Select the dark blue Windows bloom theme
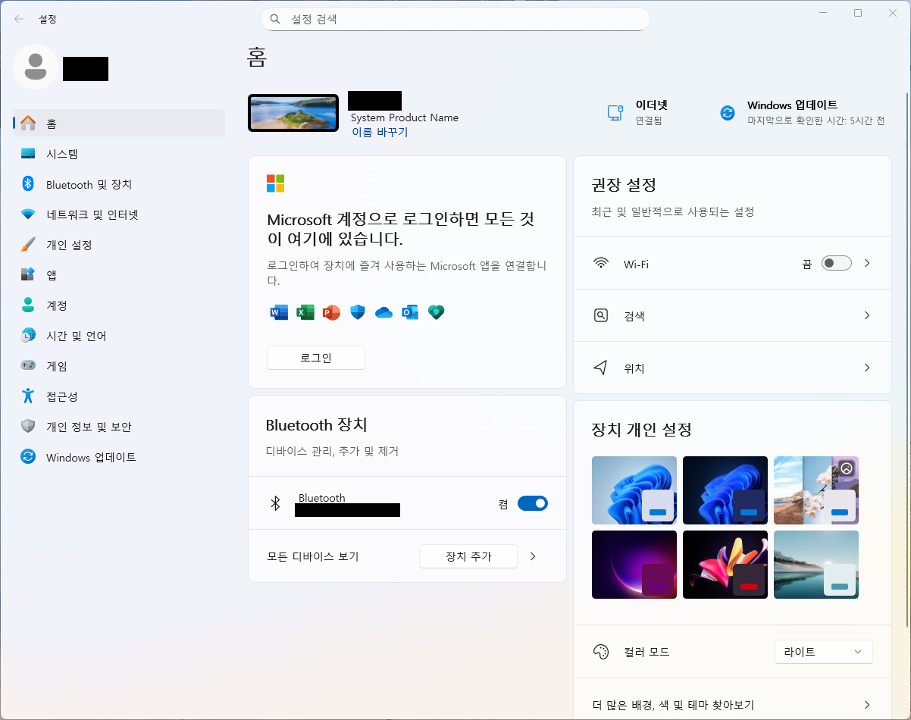This screenshot has width=911, height=720. pyautogui.click(x=725, y=490)
